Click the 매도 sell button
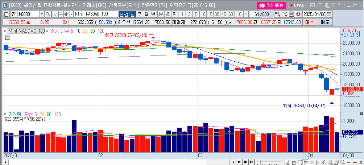Viewport: 364px width, 165px height. tap(325, 22)
